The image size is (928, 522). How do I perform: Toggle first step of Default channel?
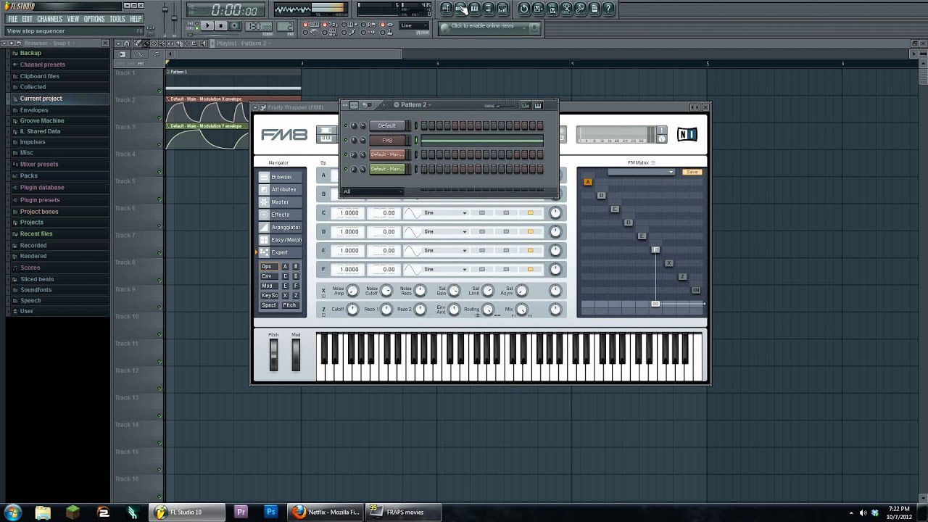click(424, 125)
